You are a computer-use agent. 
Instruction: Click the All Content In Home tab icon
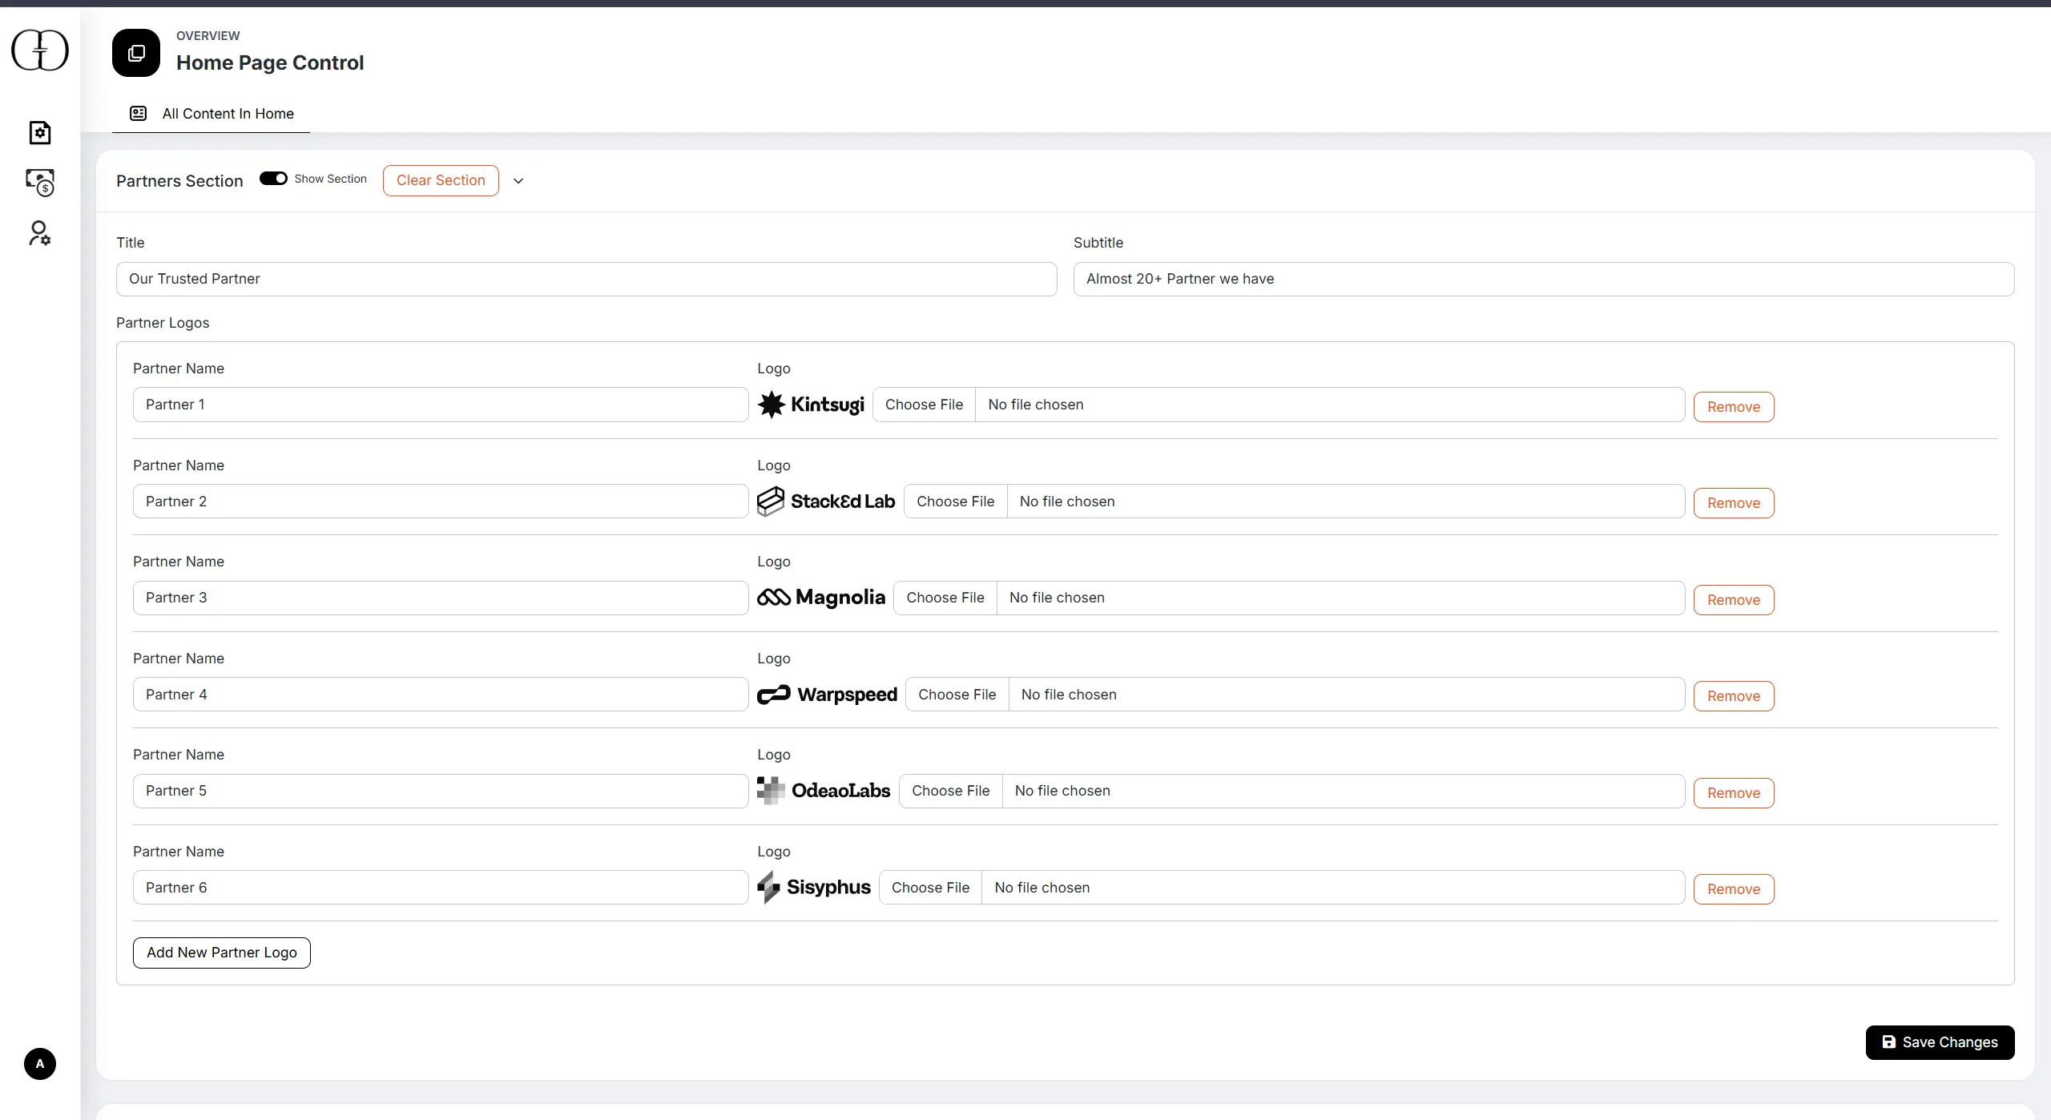(x=139, y=114)
